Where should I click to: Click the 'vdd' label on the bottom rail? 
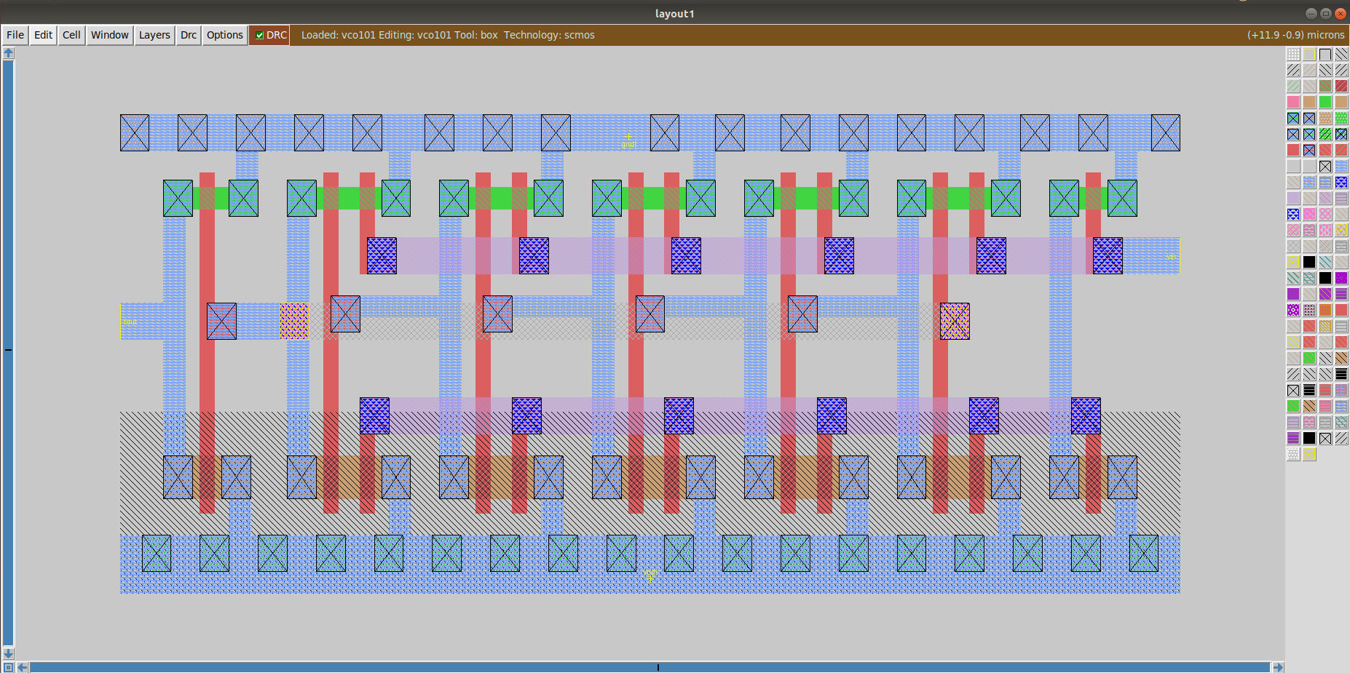(650, 572)
